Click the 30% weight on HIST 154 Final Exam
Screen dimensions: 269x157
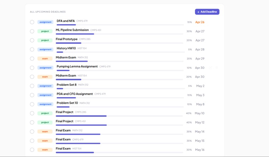click(189, 150)
